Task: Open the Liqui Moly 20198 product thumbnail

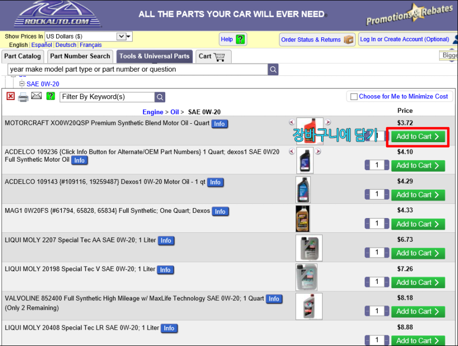Action: [306, 277]
